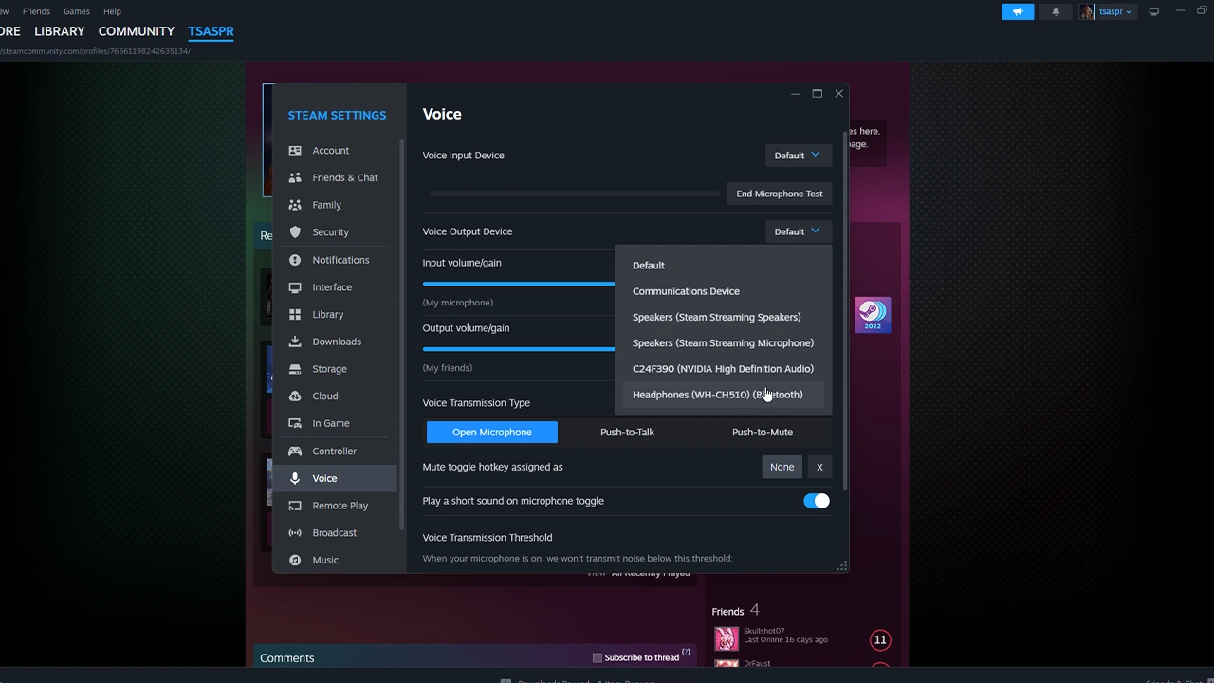This screenshot has width=1214, height=683.
Task: Choose Speakers (Steam Streaming Microphone) option
Action: point(723,342)
